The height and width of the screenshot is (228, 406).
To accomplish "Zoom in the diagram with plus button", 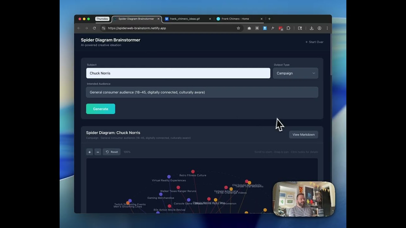I will pyautogui.click(x=89, y=152).
